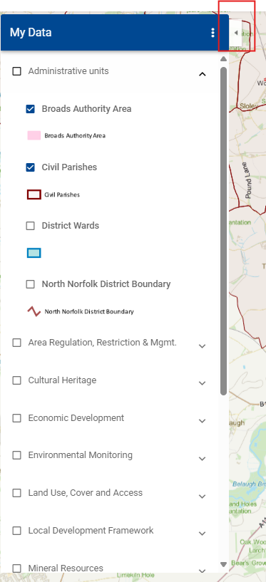
Task: Select the Environmental Monitoring category label
Action: click(x=81, y=455)
